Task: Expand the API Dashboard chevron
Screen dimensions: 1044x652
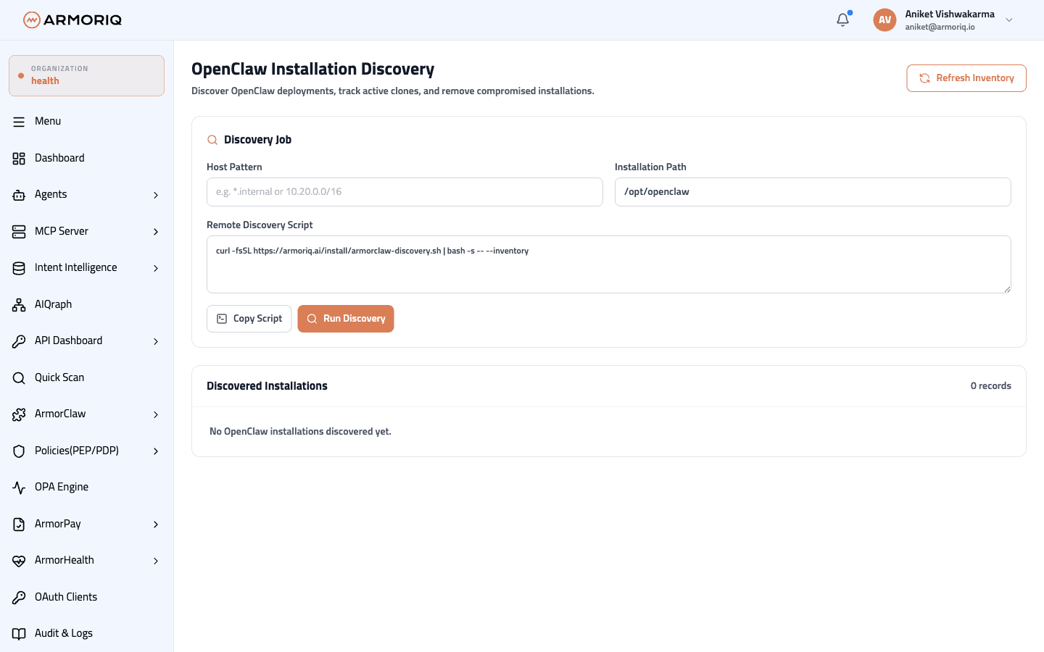Action: pyautogui.click(x=156, y=341)
